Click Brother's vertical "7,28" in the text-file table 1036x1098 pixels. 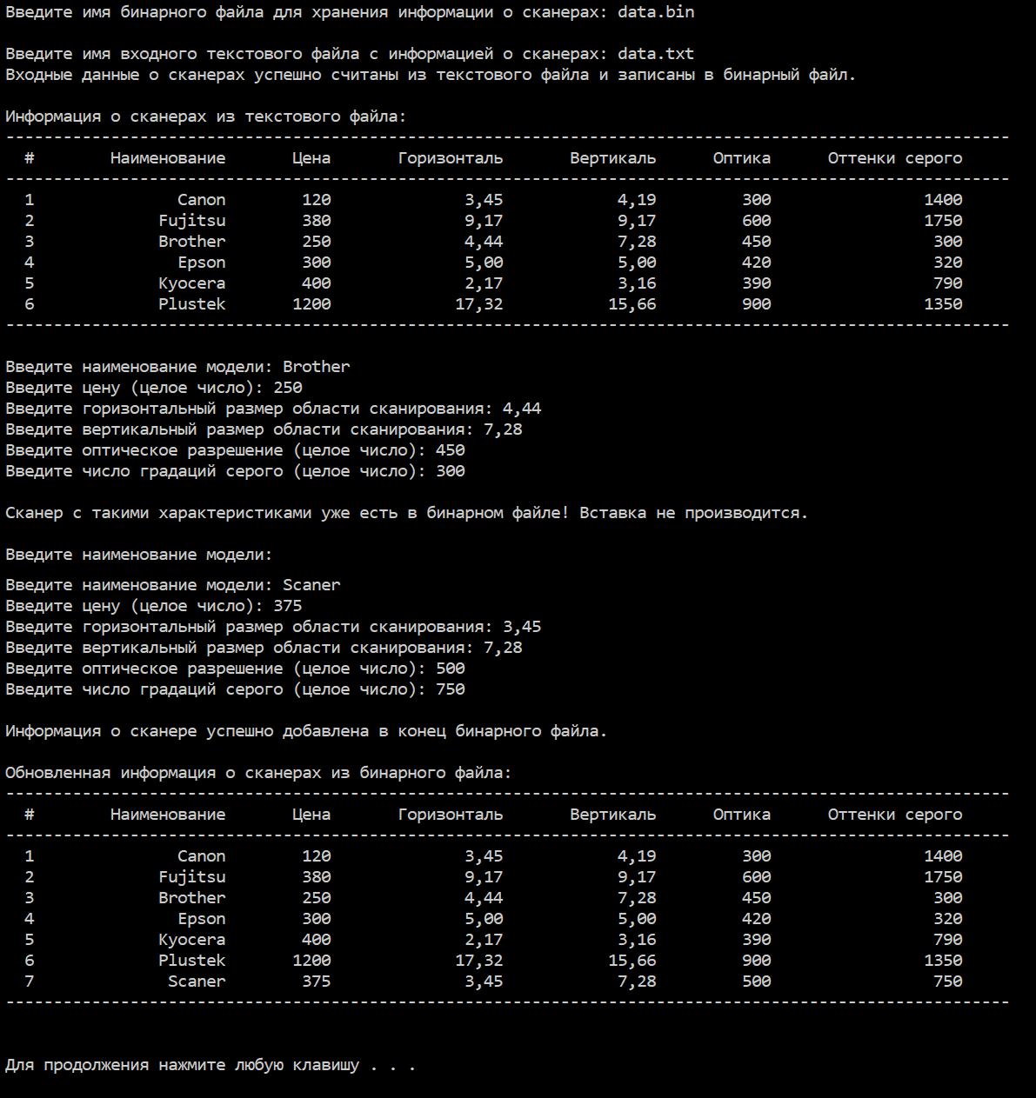637,242
